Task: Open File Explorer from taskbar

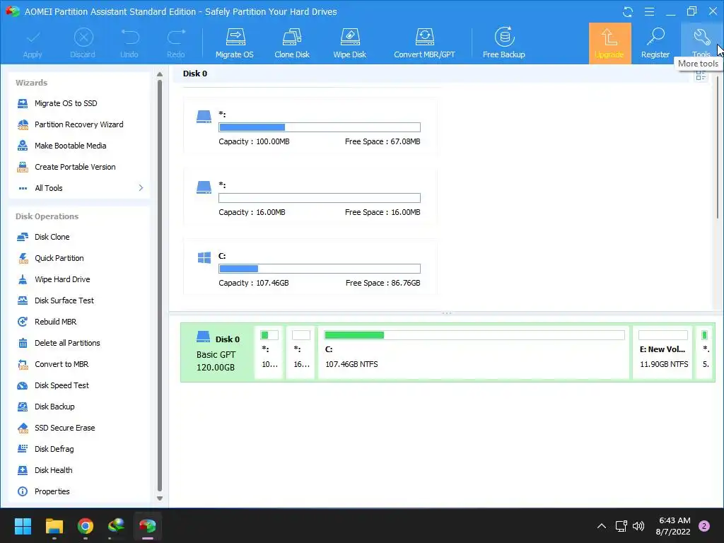Action: pos(54,526)
